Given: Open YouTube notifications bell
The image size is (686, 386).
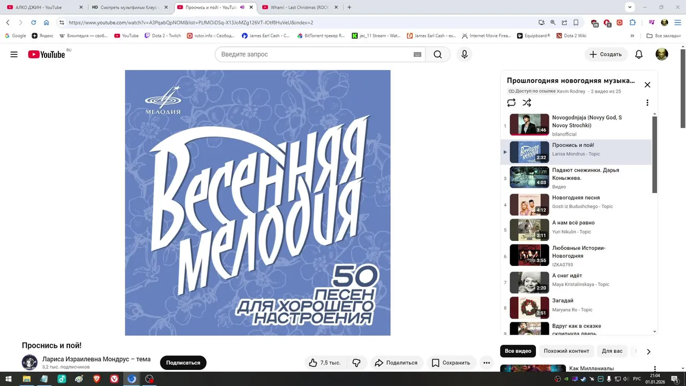Looking at the screenshot, I should click(x=639, y=54).
